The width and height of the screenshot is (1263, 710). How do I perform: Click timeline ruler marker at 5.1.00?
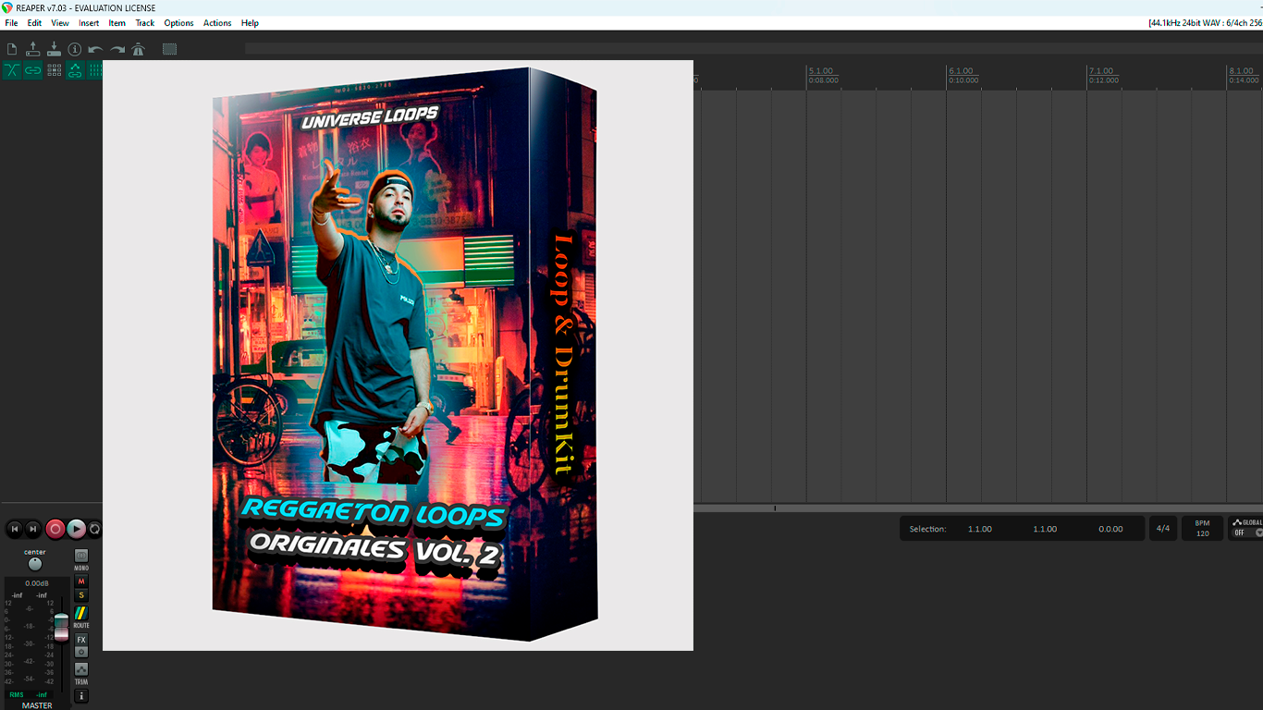pyautogui.click(x=821, y=71)
